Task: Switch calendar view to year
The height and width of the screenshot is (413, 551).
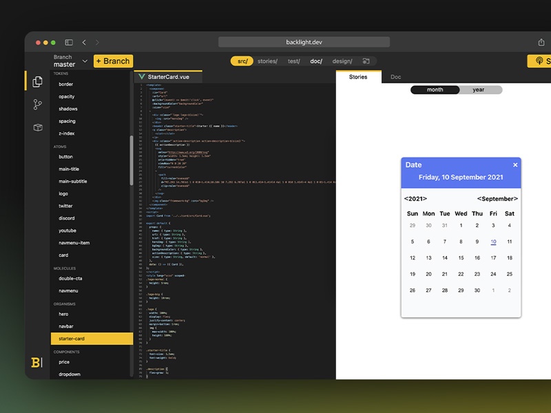Action: coord(478,89)
